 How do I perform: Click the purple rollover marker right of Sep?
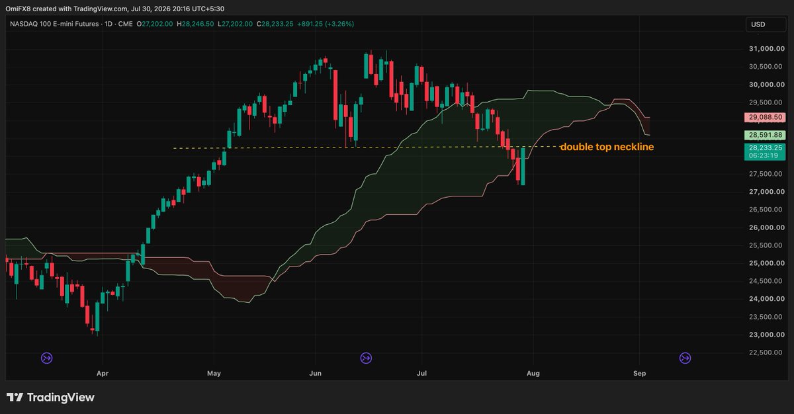(x=685, y=358)
